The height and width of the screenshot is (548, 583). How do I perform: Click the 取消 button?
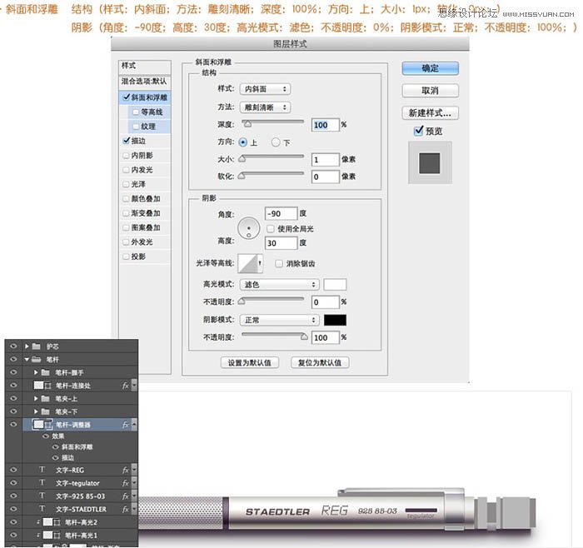click(431, 90)
